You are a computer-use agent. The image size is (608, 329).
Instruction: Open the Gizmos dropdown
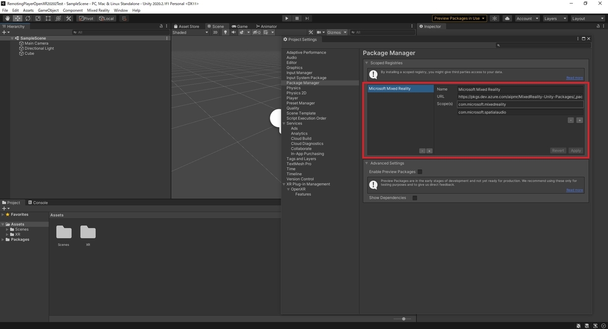(x=337, y=32)
